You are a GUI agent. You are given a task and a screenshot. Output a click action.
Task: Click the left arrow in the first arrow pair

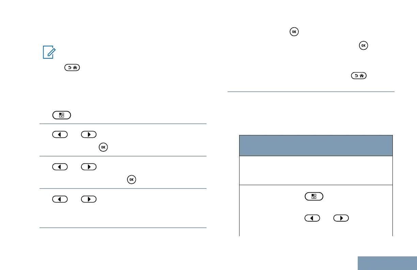(60, 134)
